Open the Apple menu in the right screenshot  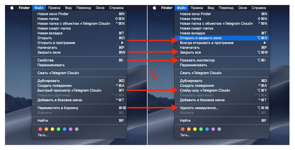154,8
